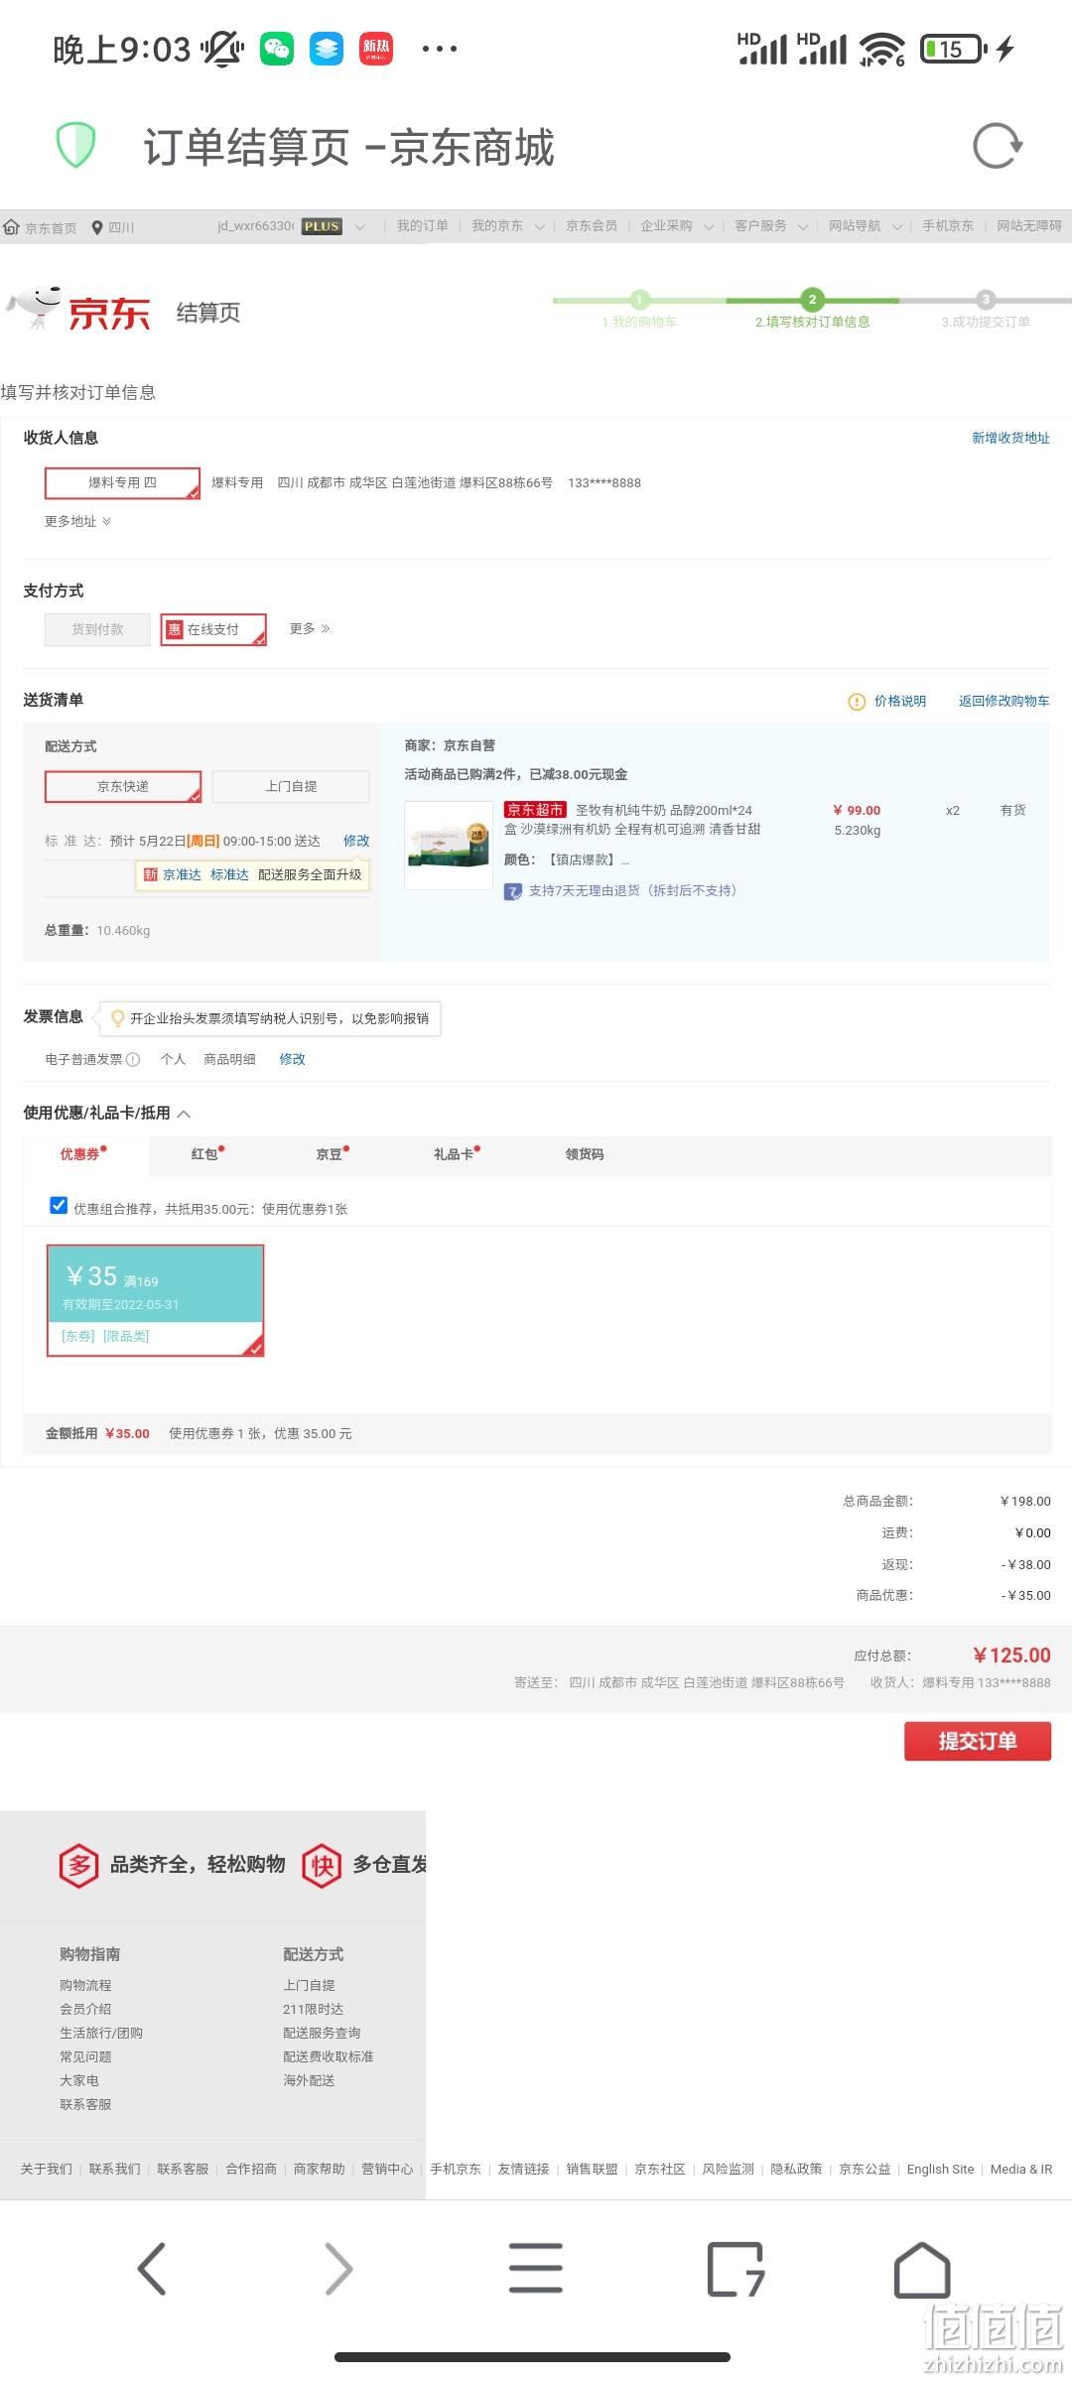Click the e-invoice info icon
This screenshot has height=2382, width=1072.
134,1059
